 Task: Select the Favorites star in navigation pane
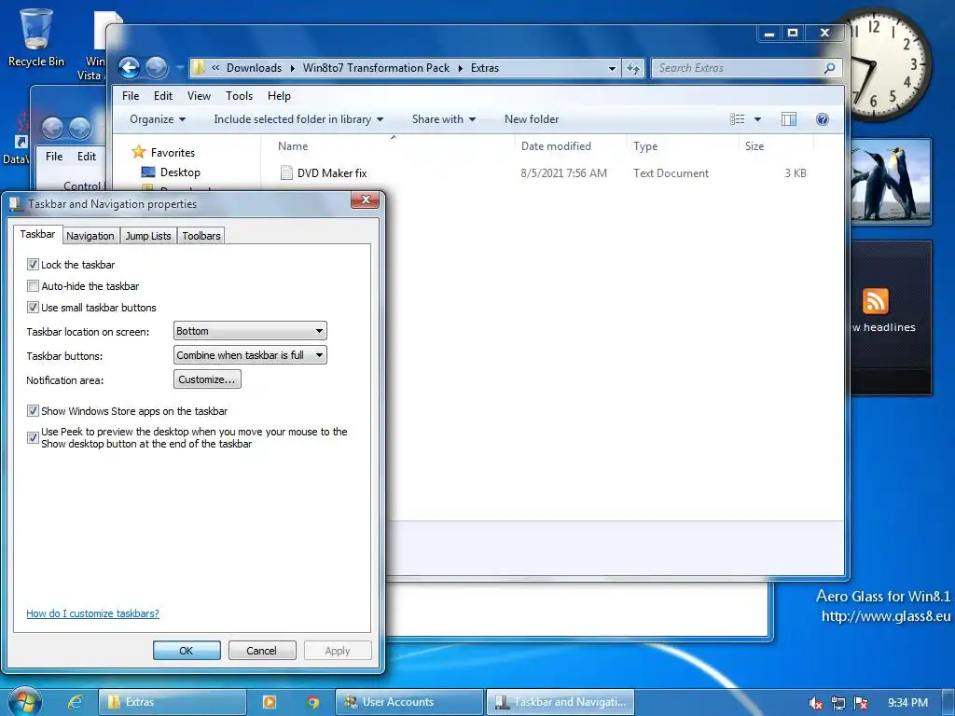pos(139,152)
